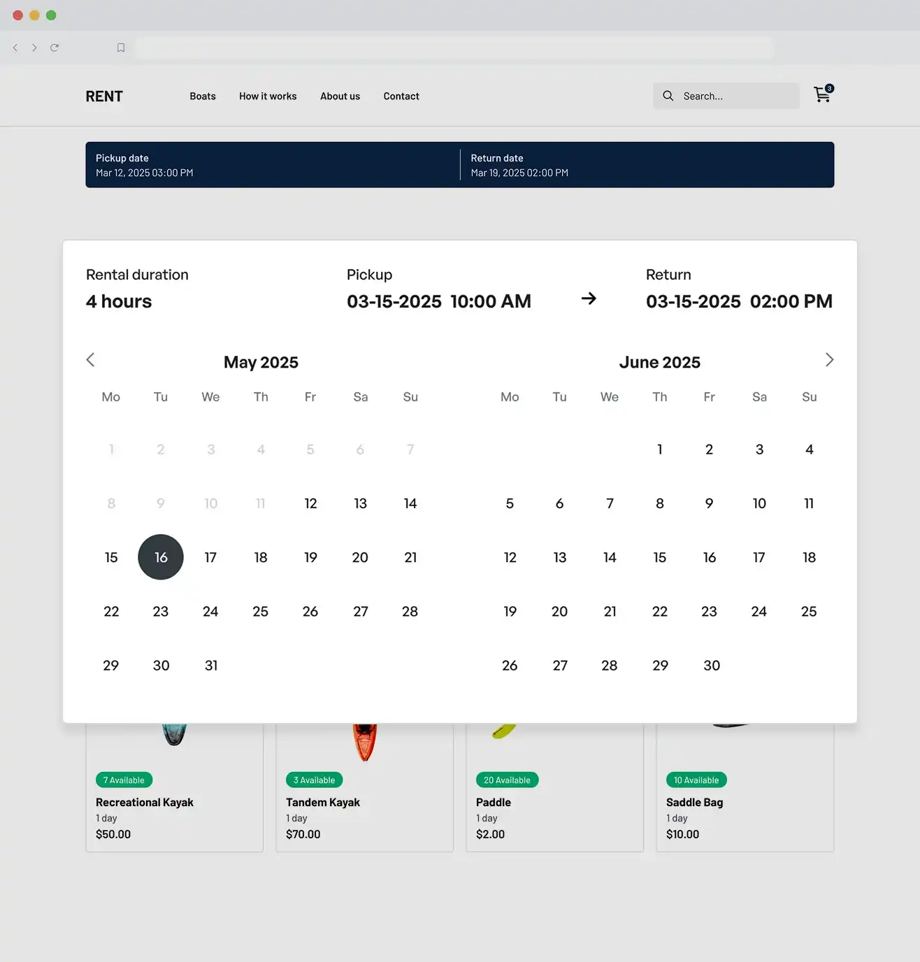Screen dimensions: 920x962
Task: Click the browser back arrow
Action: coord(15,48)
